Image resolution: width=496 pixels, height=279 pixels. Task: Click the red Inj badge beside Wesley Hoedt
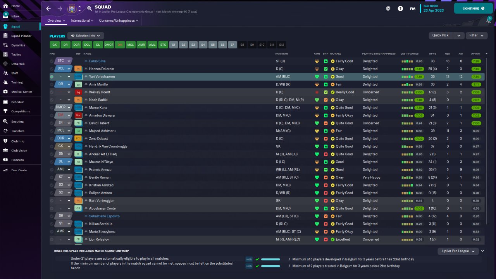78,92
